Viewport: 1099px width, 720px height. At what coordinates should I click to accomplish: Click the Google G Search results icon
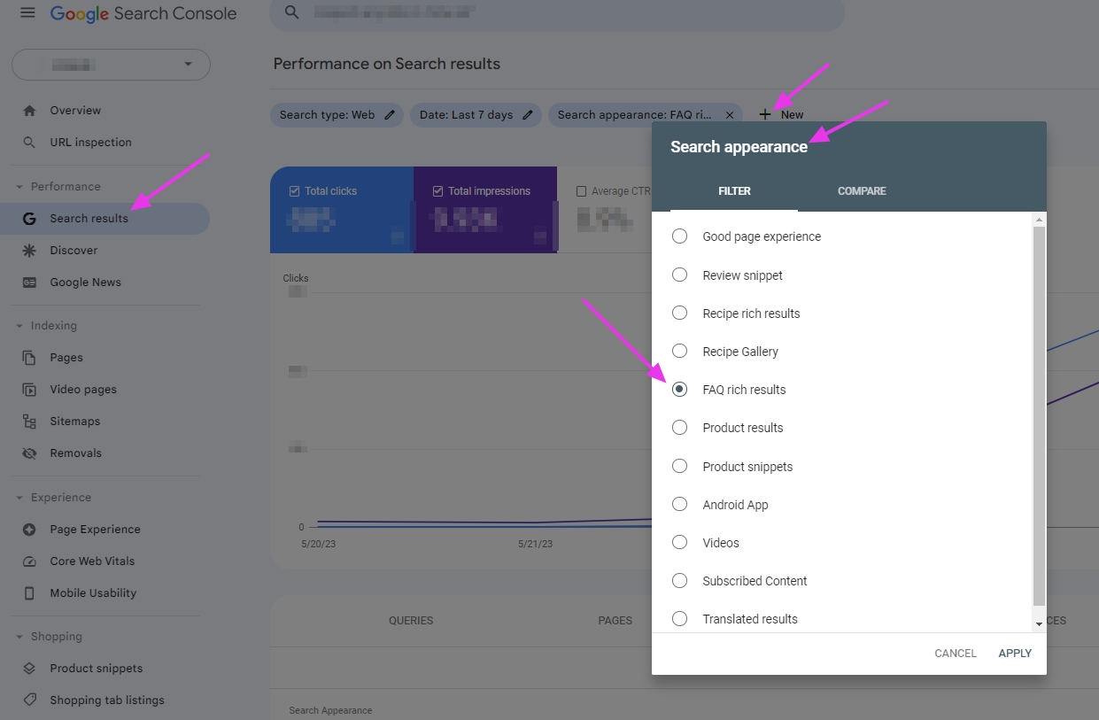(x=29, y=219)
